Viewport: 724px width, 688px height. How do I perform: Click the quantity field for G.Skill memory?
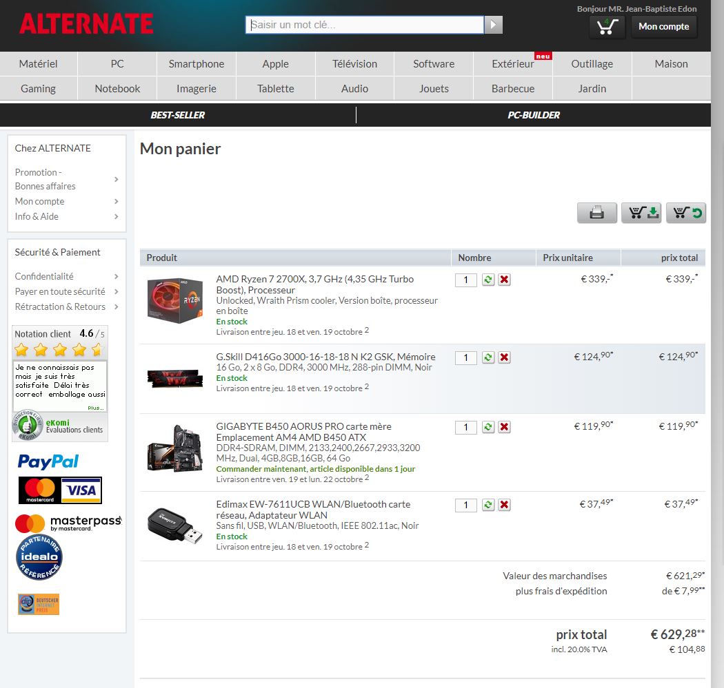pos(466,358)
